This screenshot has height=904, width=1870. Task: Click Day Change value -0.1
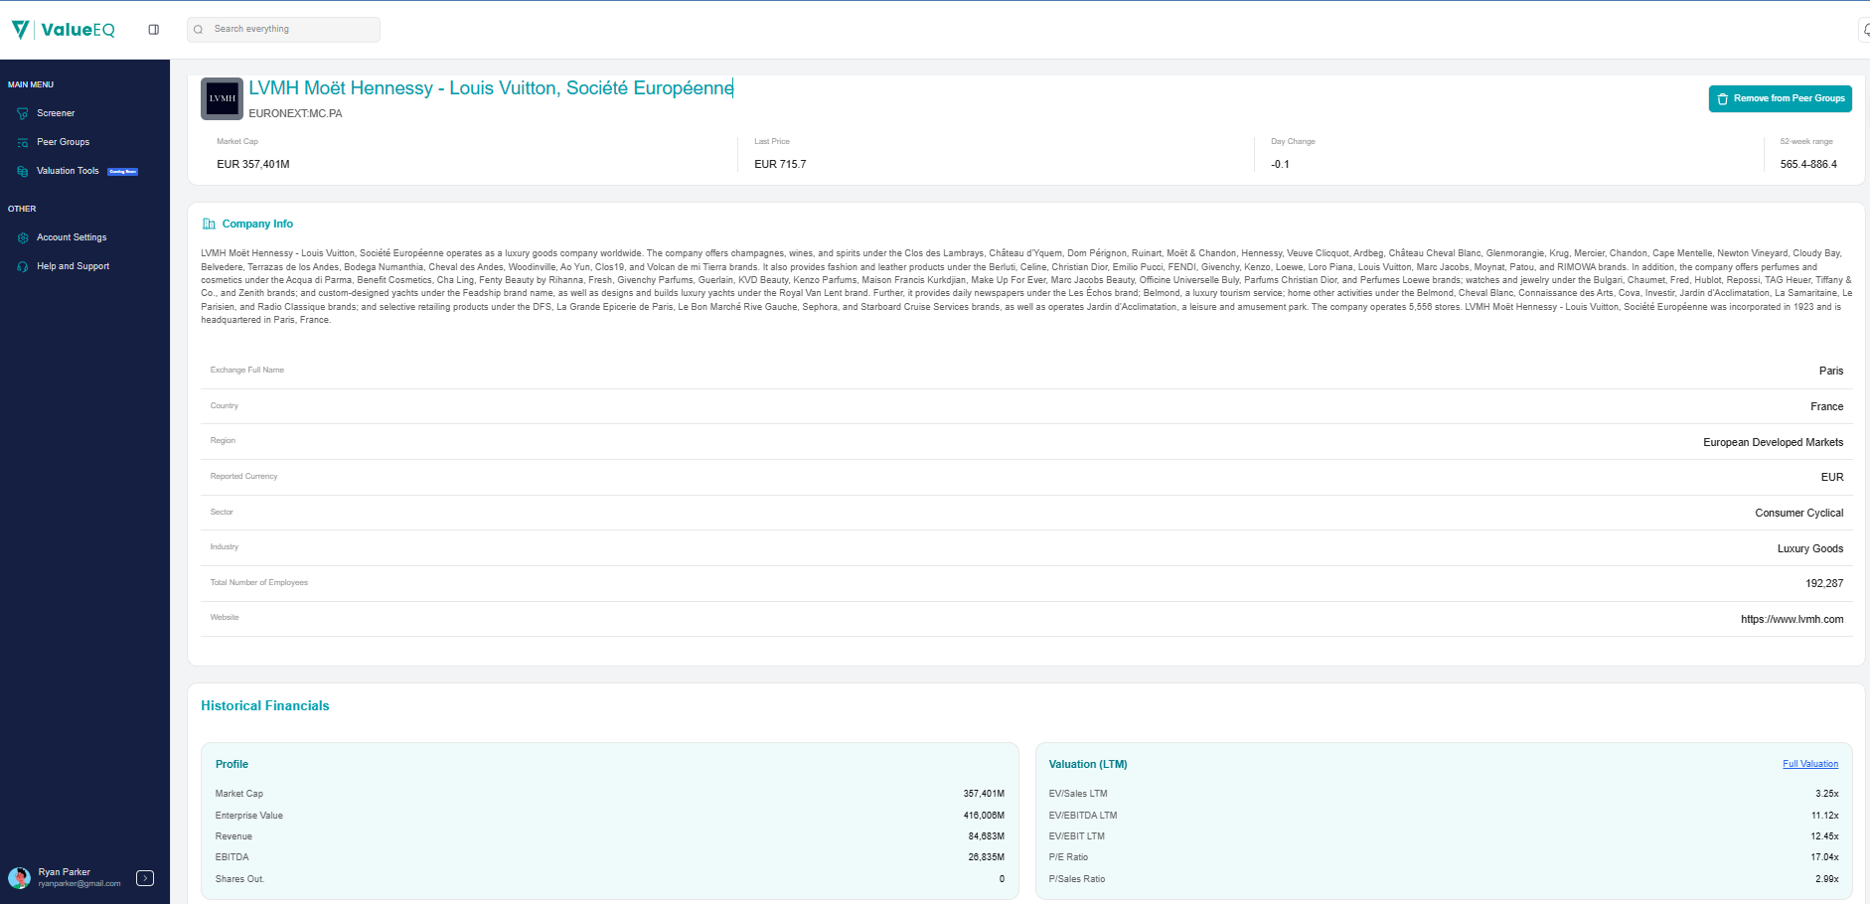(x=1280, y=164)
